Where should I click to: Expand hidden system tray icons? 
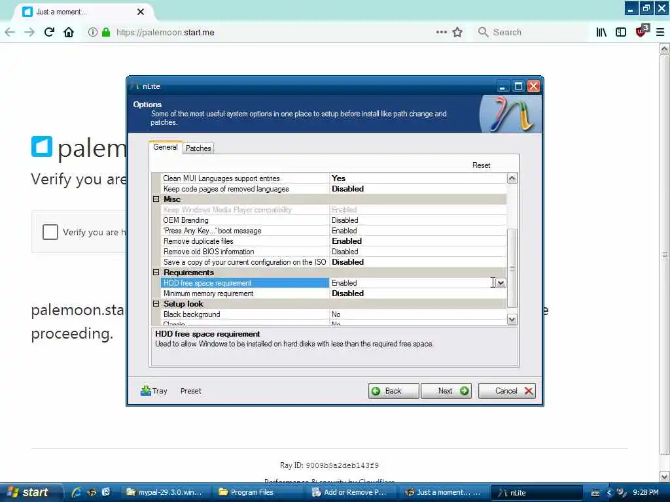click(x=609, y=493)
